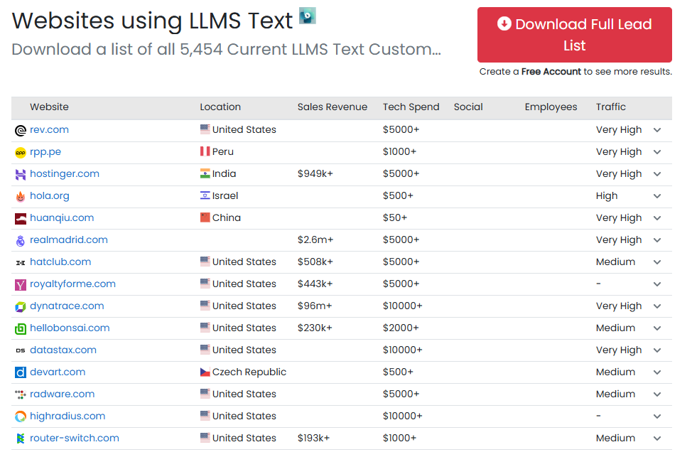
Task: Click the download arrow icon on red button
Action: pos(504,23)
